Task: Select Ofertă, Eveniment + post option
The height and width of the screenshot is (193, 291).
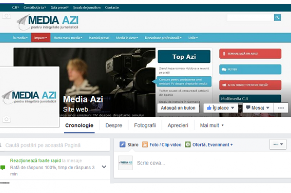Action: click(x=209, y=145)
